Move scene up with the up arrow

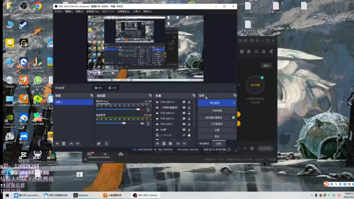click(71, 143)
